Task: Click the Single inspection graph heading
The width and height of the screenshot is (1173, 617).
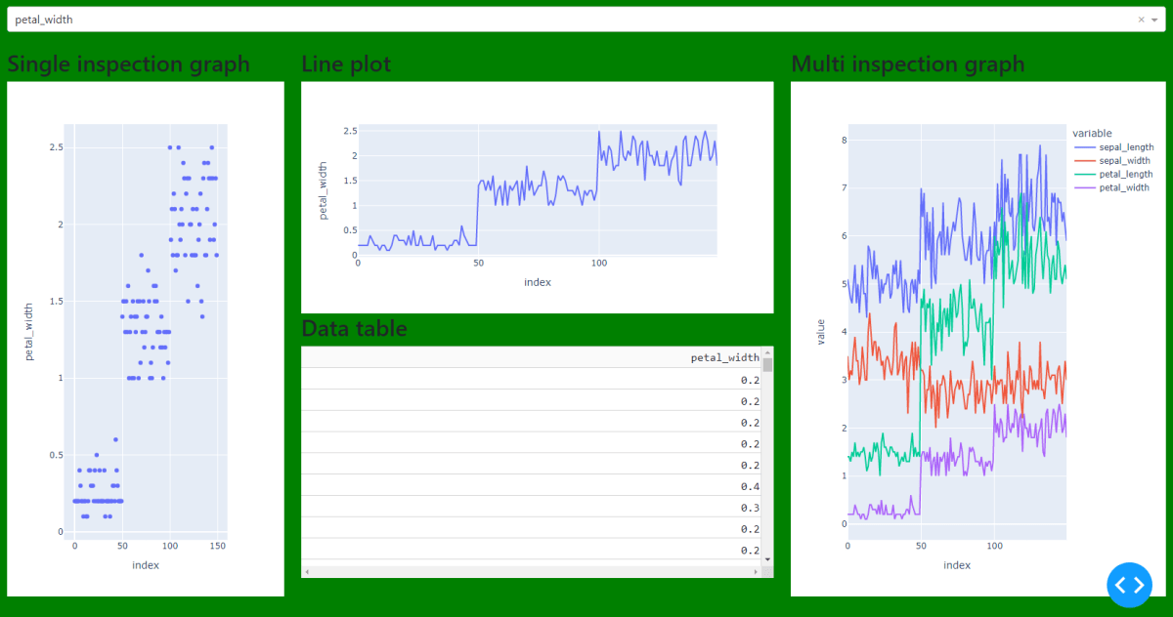Action: click(x=128, y=64)
